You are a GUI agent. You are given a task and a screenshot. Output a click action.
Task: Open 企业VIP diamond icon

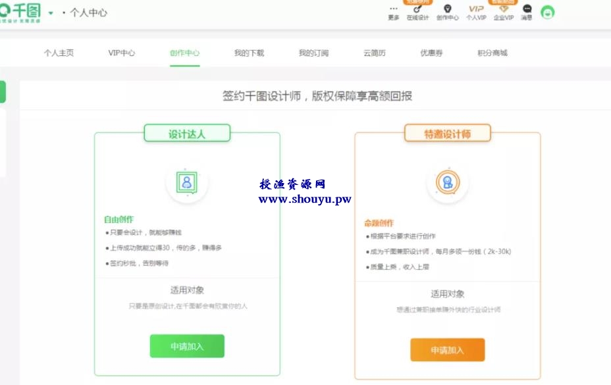504,13
